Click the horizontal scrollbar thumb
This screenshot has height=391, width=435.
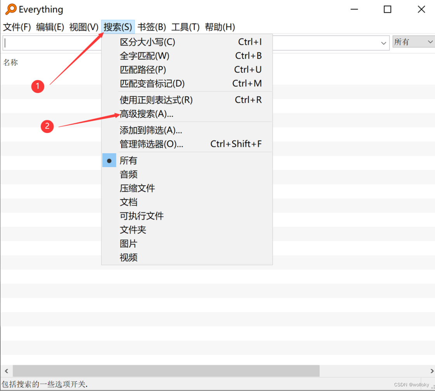click(166, 371)
